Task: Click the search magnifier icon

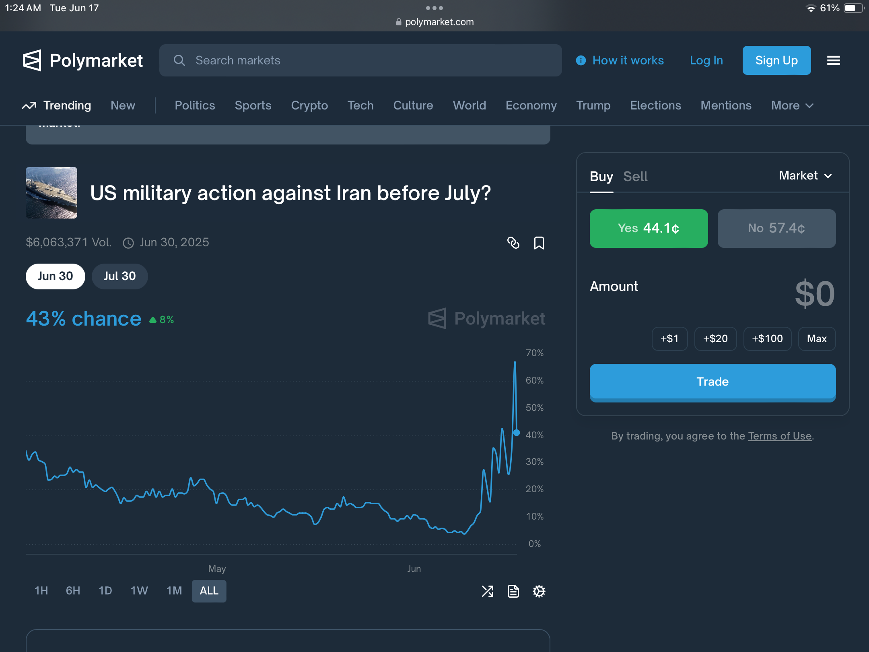Action: (x=179, y=60)
